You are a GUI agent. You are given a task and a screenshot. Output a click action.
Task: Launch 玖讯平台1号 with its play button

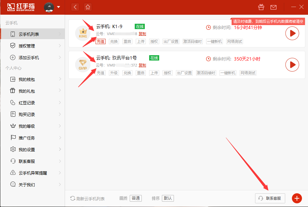(x=292, y=65)
